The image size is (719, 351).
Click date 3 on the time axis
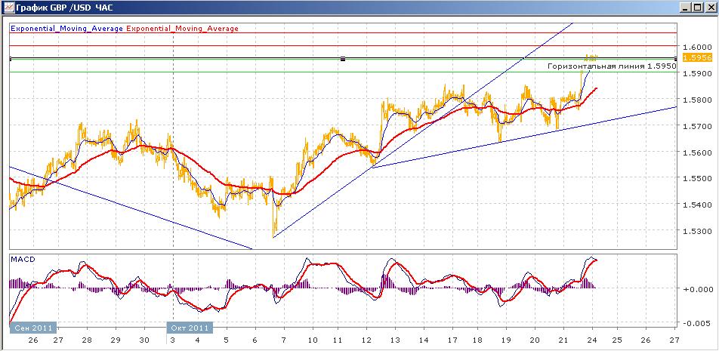[x=172, y=340]
